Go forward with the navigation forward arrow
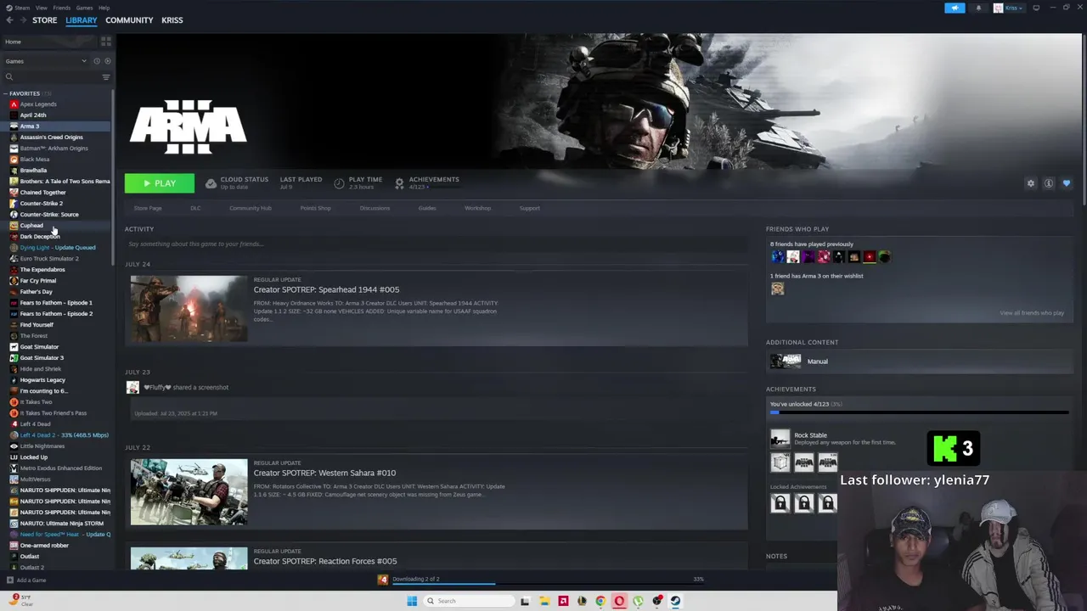The width and height of the screenshot is (1087, 611). tap(22, 20)
